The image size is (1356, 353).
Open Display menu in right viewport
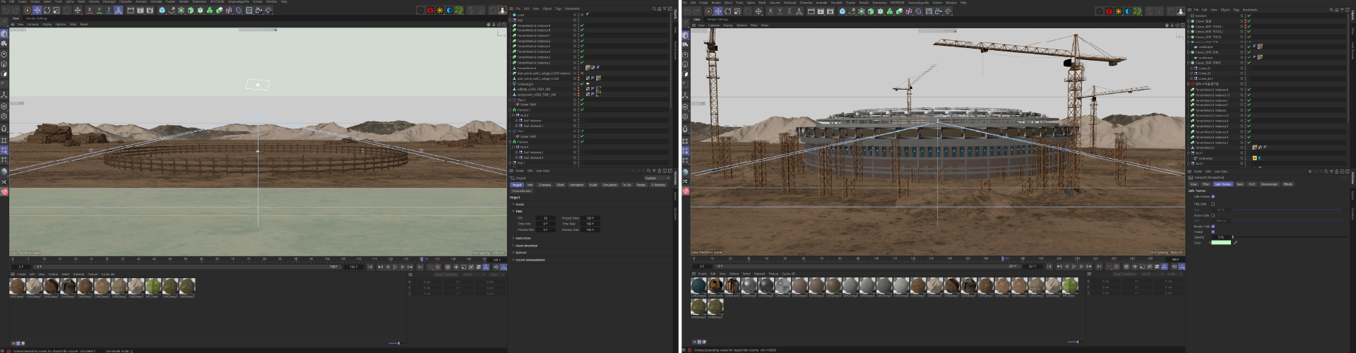728,25
